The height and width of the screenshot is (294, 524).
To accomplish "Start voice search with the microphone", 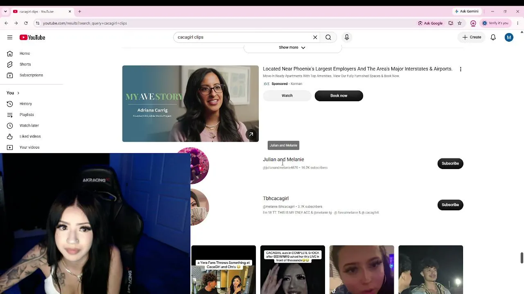I will [x=347, y=37].
